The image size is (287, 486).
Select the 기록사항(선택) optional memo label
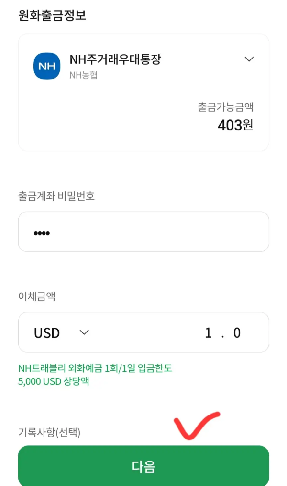click(50, 431)
